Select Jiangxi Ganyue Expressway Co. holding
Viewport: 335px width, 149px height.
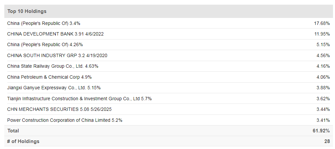(x=54, y=88)
